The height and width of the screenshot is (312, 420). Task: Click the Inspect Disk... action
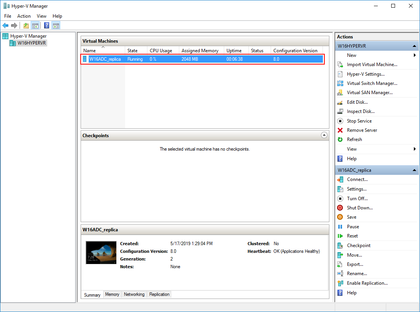[361, 111]
